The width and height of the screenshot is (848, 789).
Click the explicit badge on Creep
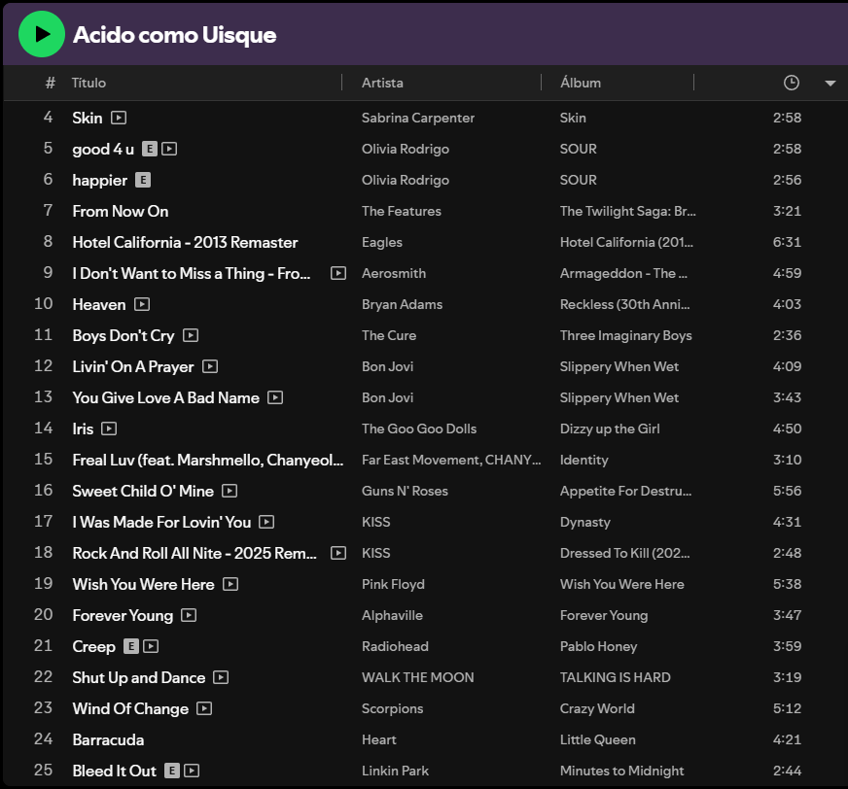point(131,646)
